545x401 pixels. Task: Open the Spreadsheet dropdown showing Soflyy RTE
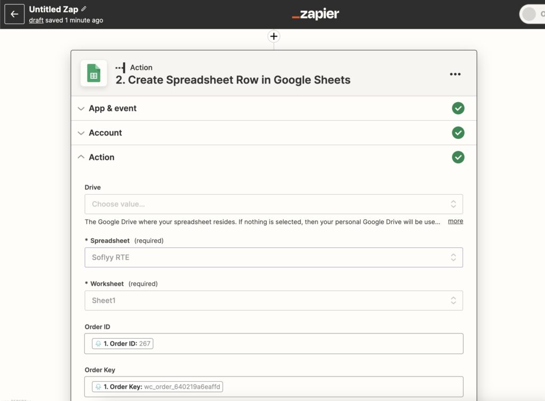pyautogui.click(x=273, y=257)
